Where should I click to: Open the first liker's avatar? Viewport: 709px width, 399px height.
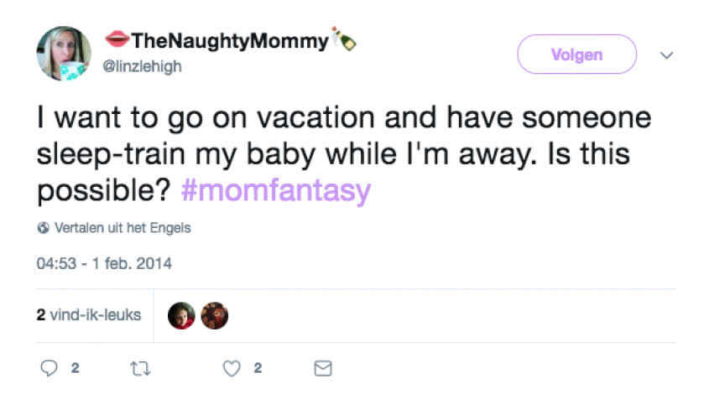coord(182,316)
